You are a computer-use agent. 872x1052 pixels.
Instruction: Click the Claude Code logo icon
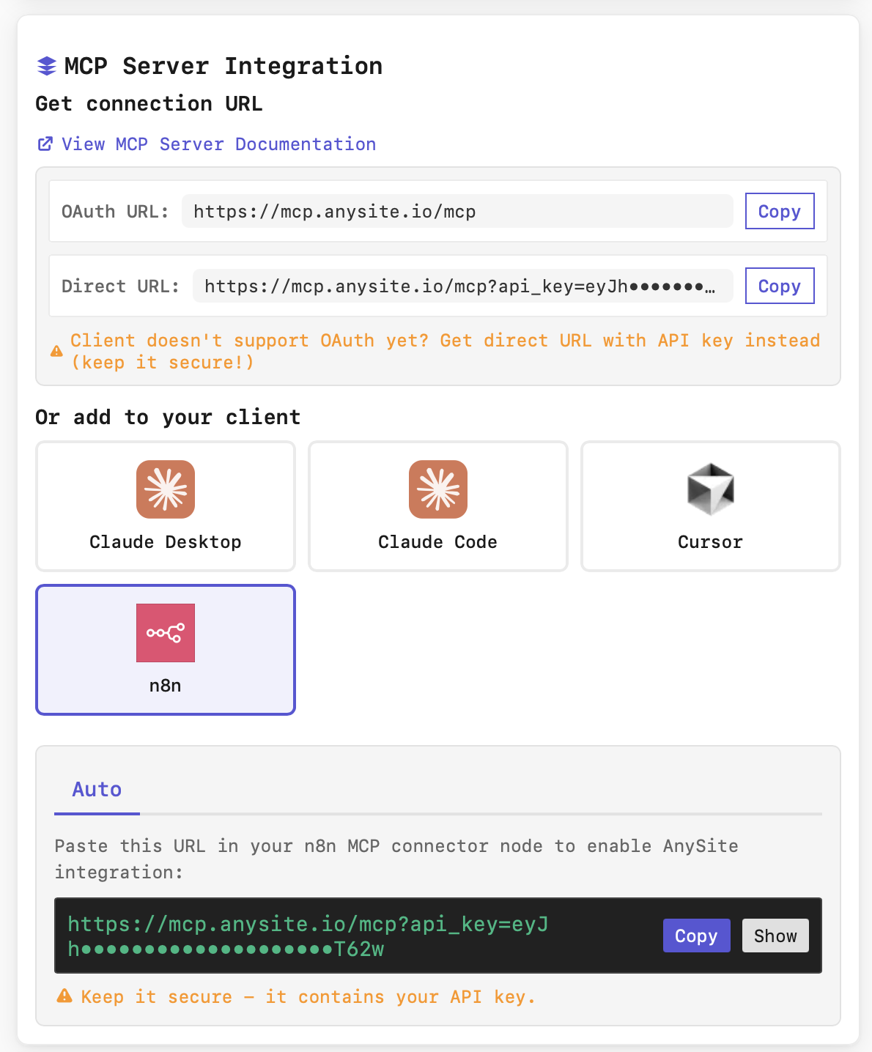click(438, 489)
